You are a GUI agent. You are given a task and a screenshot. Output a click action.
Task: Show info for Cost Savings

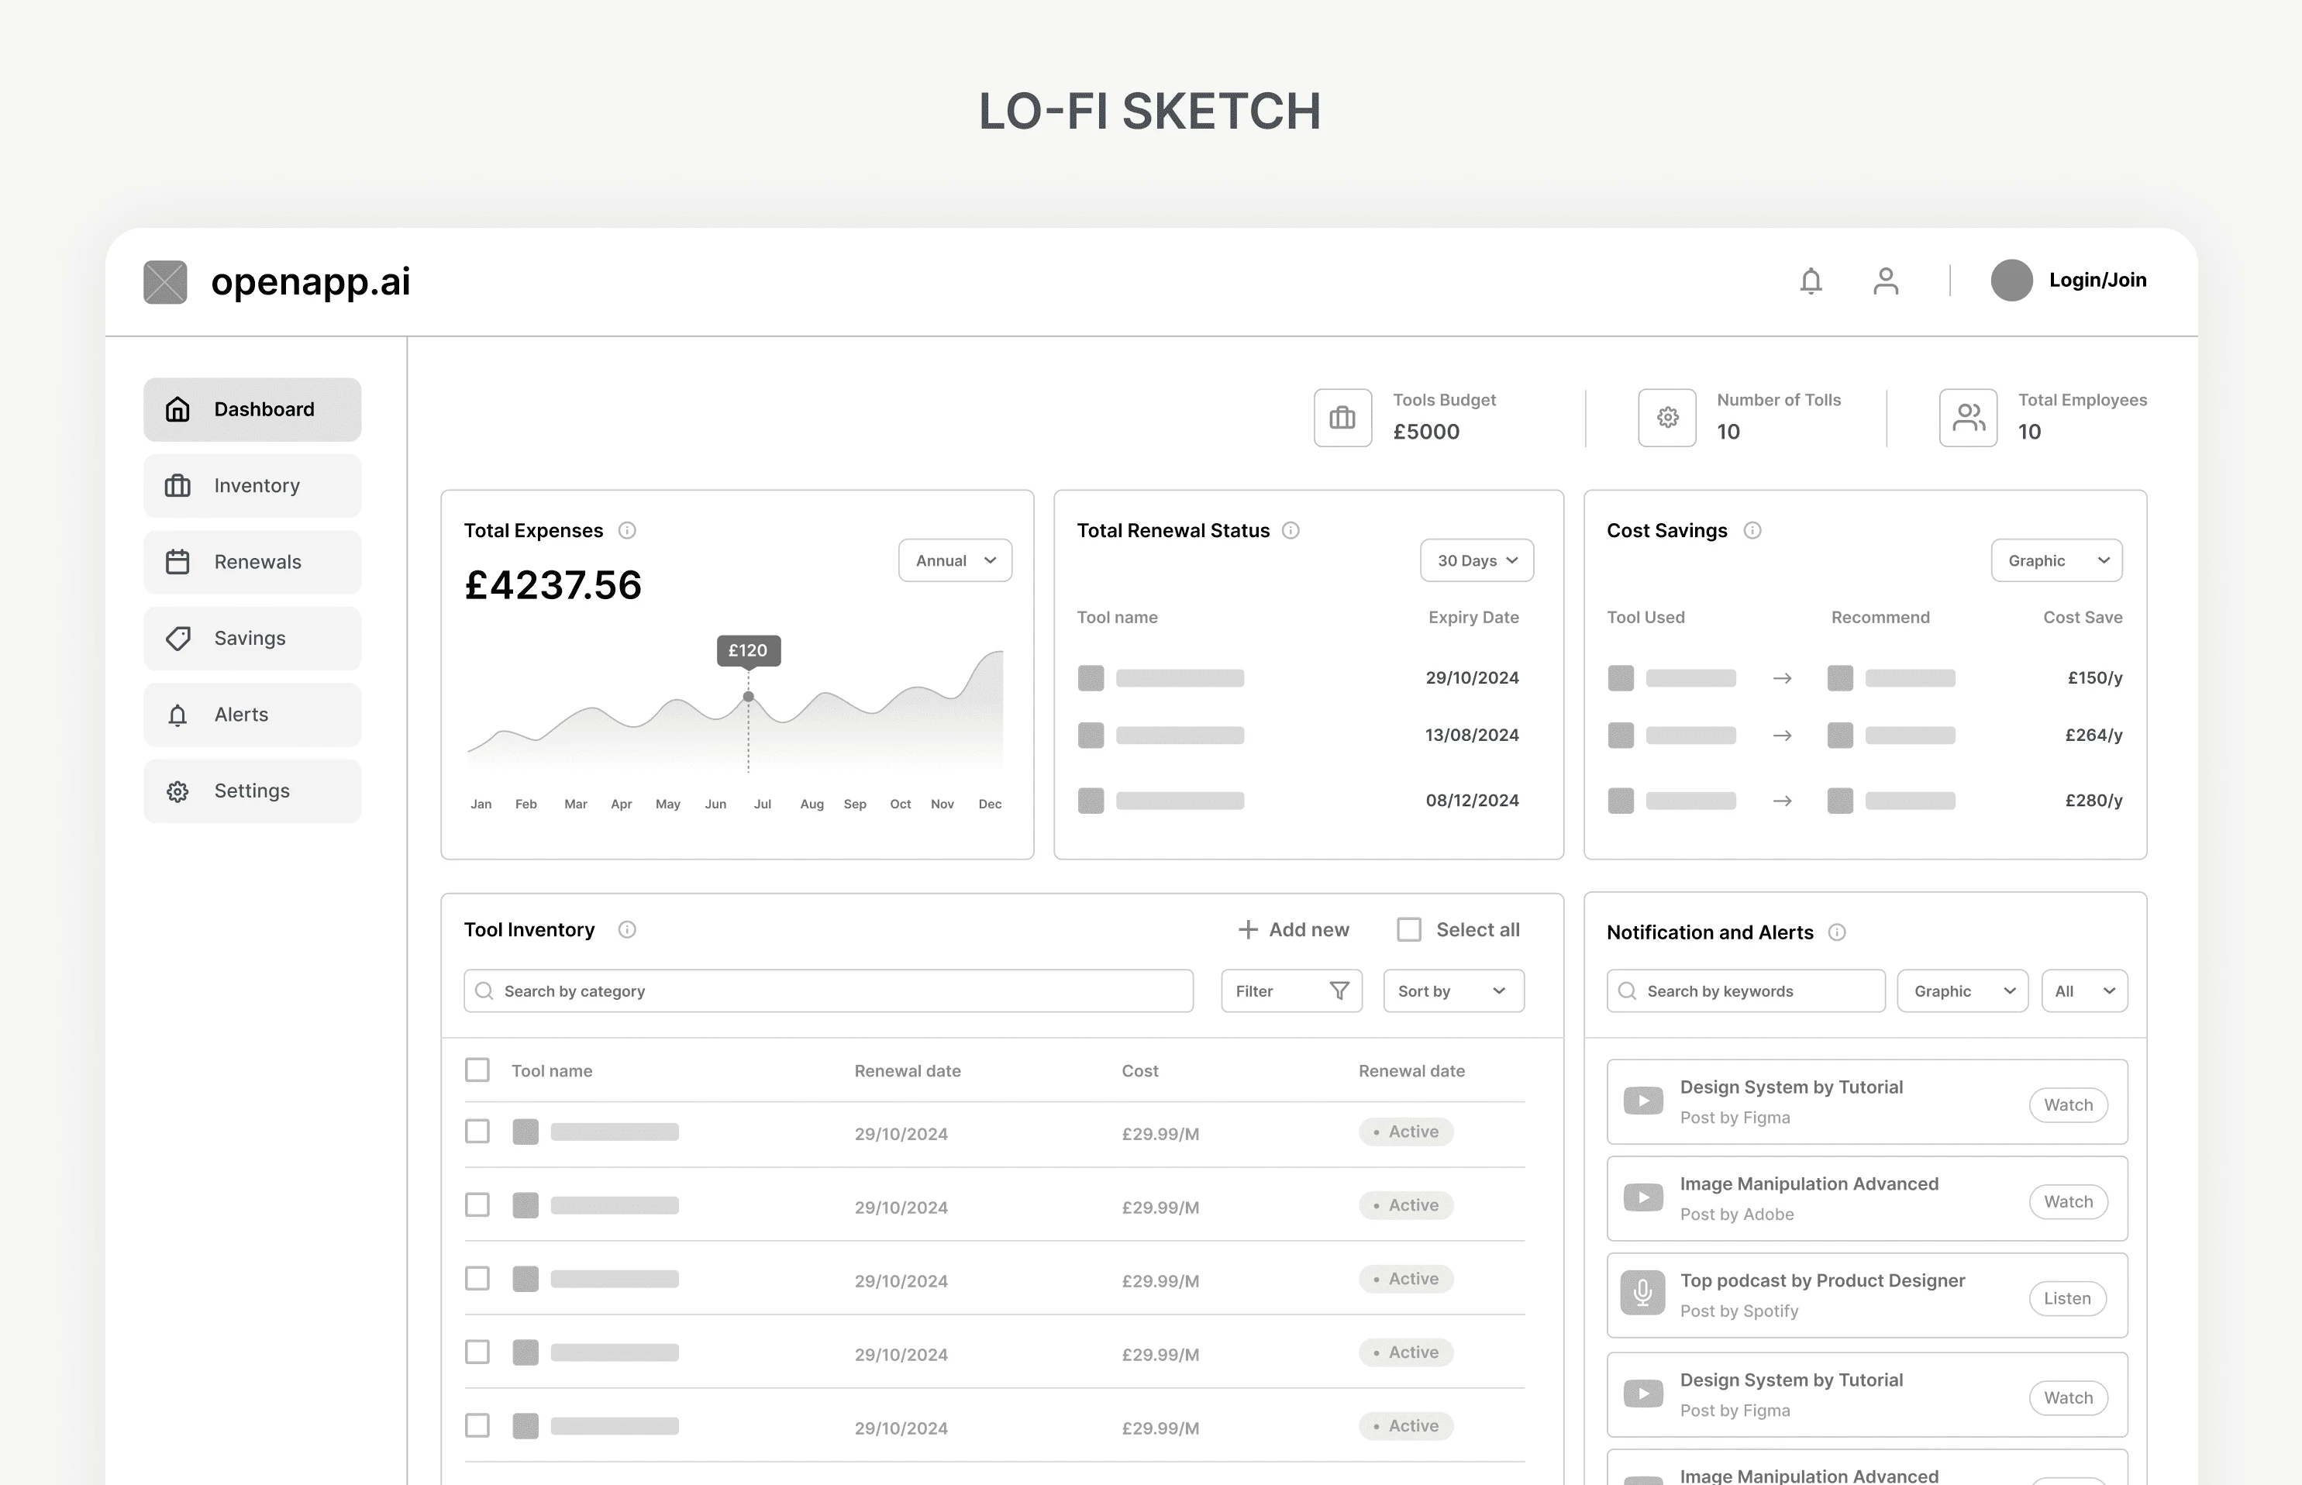pos(1752,530)
